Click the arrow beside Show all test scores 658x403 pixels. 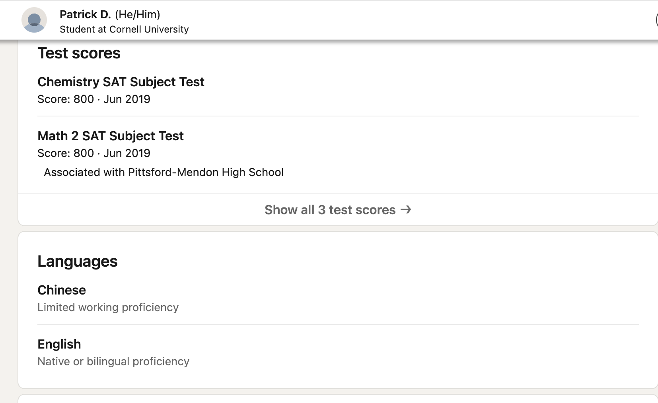(406, 209)
